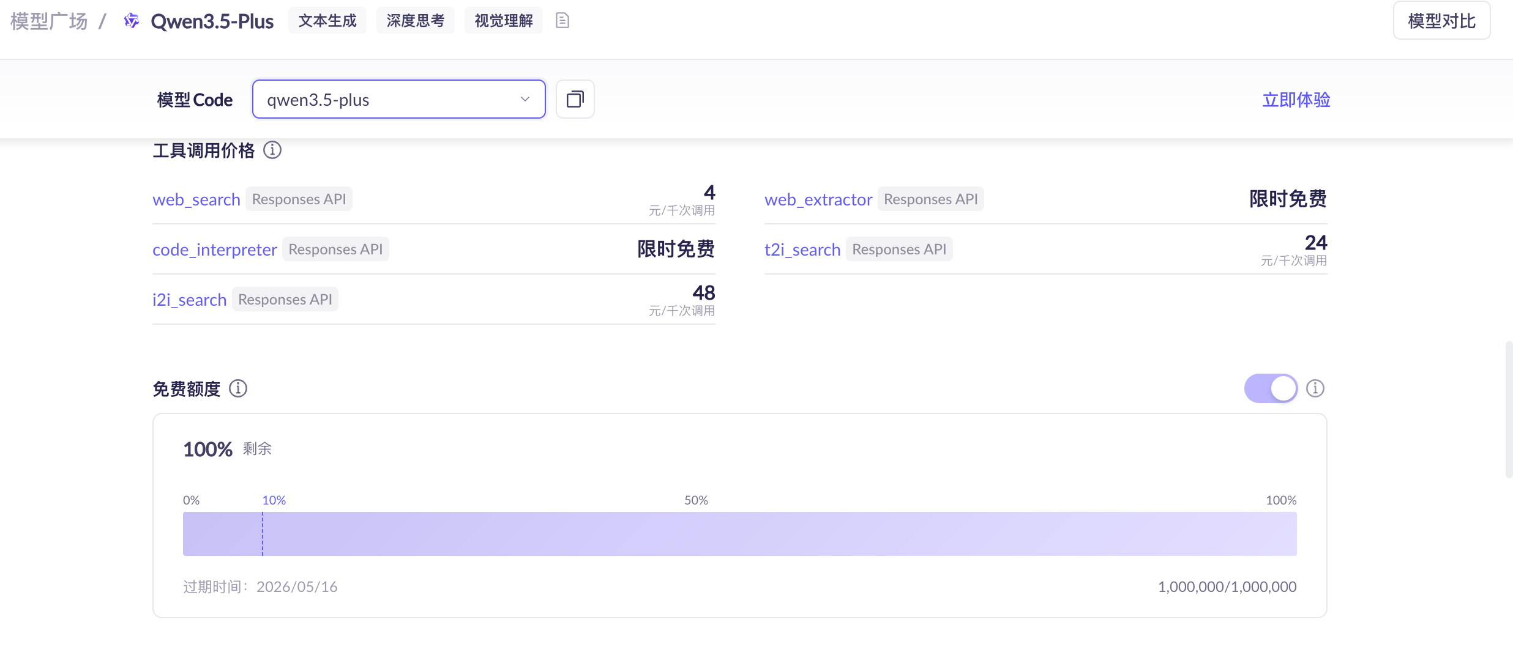
Task: Click the vertical scrollbar on right edge
Action: tap(1509, 410)
